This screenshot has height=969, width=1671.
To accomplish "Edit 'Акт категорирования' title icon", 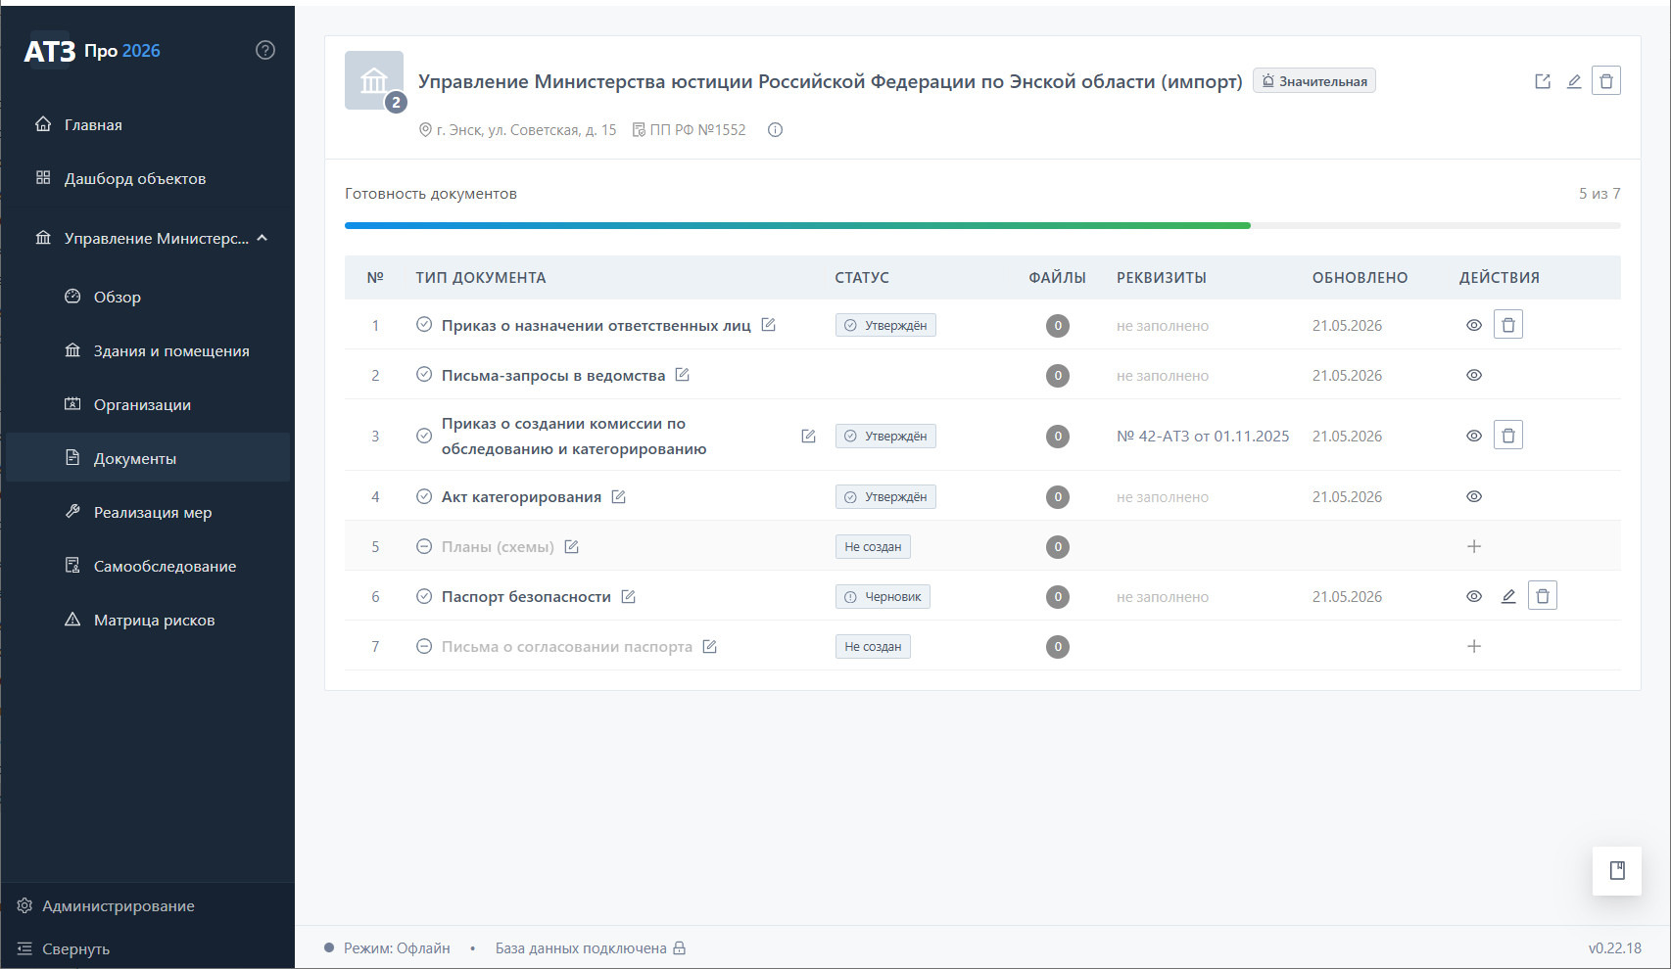I will pyautogui.click(x=619, y=496).
